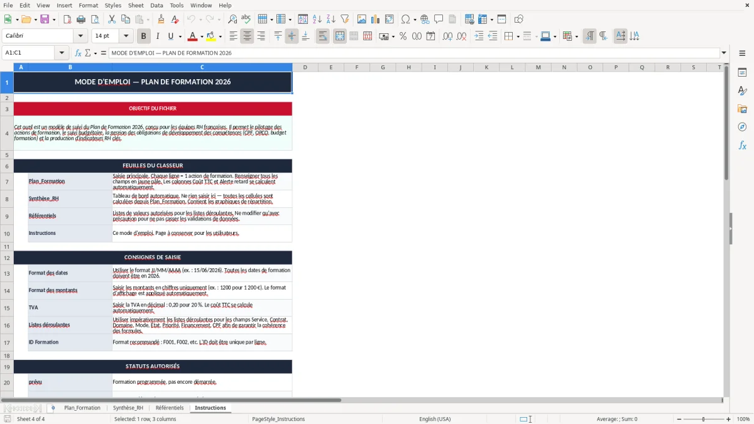Run the spelling check
The image size is (754, 424).
246,19
